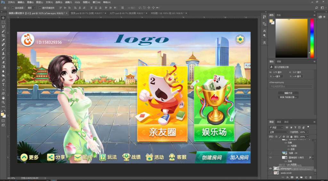Viewport: 328px width, 181px height.
Task: Check the 显示变换控件 checkbox
Action: point(40,7)
